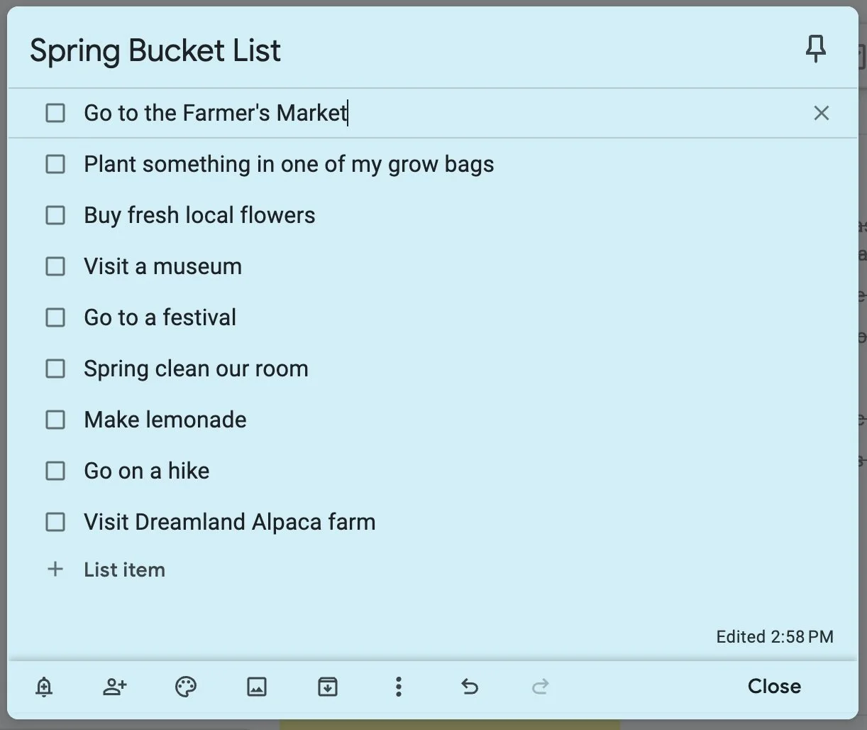
Task: Archive this note
Action: point(328,687)
